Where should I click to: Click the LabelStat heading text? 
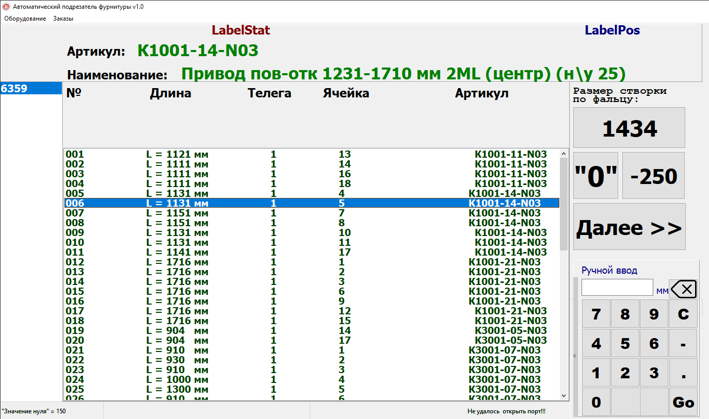click(241, 30)
